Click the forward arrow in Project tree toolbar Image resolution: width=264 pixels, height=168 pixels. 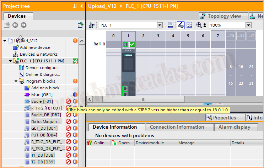click(x=23, y=25)
